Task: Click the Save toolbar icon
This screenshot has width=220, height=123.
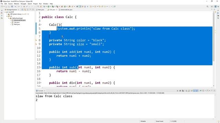Action: click(6, 6)
